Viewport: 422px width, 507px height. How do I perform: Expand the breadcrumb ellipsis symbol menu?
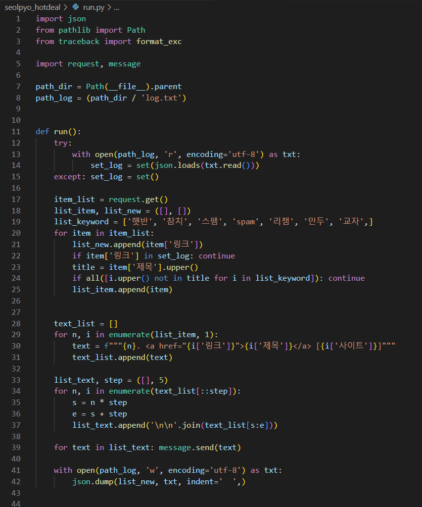(117, 7)
